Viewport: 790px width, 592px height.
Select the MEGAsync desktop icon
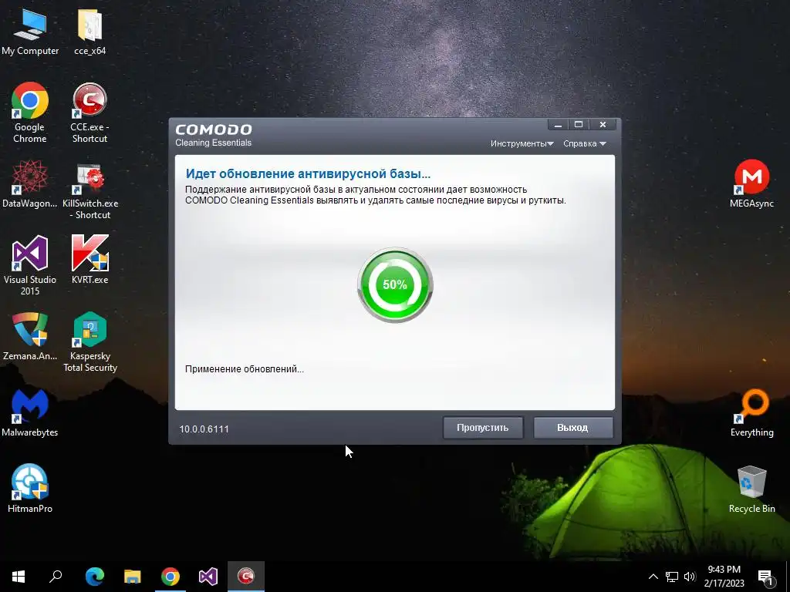point(751,183)
